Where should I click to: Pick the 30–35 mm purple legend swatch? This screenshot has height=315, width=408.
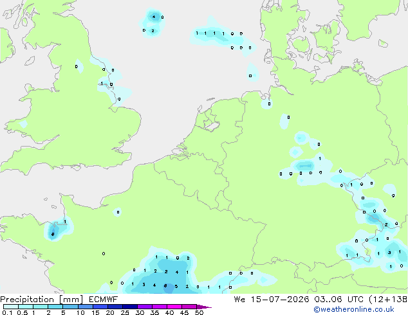click(145, 307)
